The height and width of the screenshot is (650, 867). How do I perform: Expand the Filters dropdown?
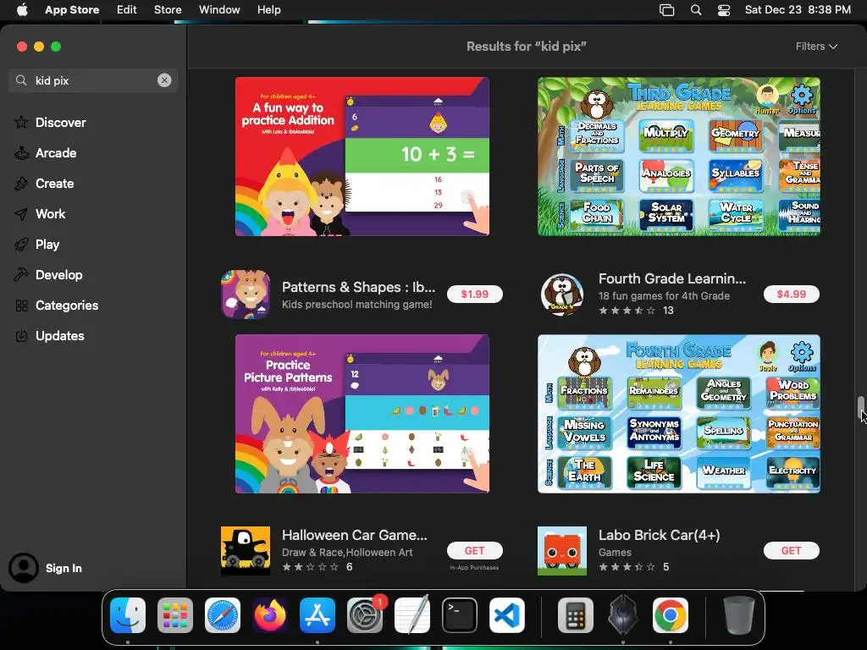(x=816, y=47)
